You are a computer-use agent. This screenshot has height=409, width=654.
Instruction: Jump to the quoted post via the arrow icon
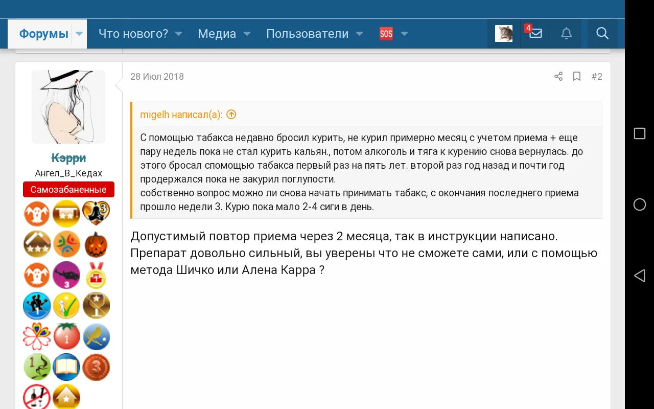point(231,114)
